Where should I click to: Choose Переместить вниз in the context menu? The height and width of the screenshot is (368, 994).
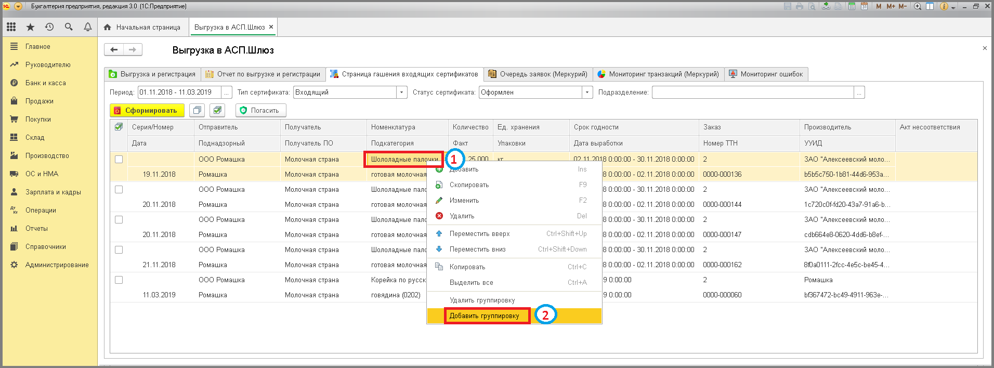[514, 249]
